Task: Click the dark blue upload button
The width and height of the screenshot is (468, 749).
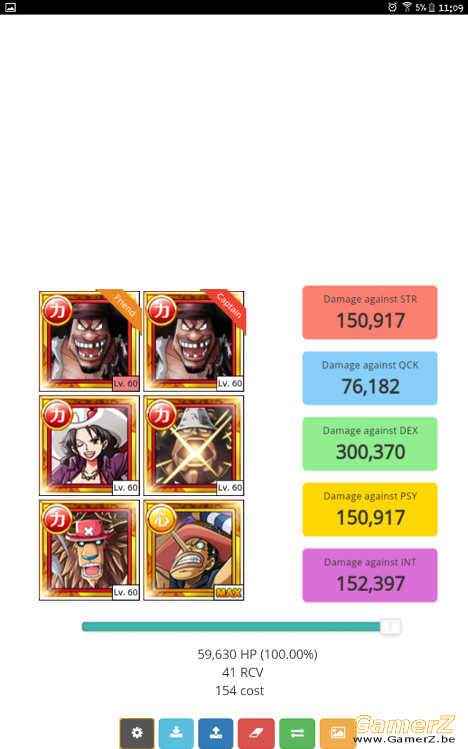Action: (x=216, y=733)
